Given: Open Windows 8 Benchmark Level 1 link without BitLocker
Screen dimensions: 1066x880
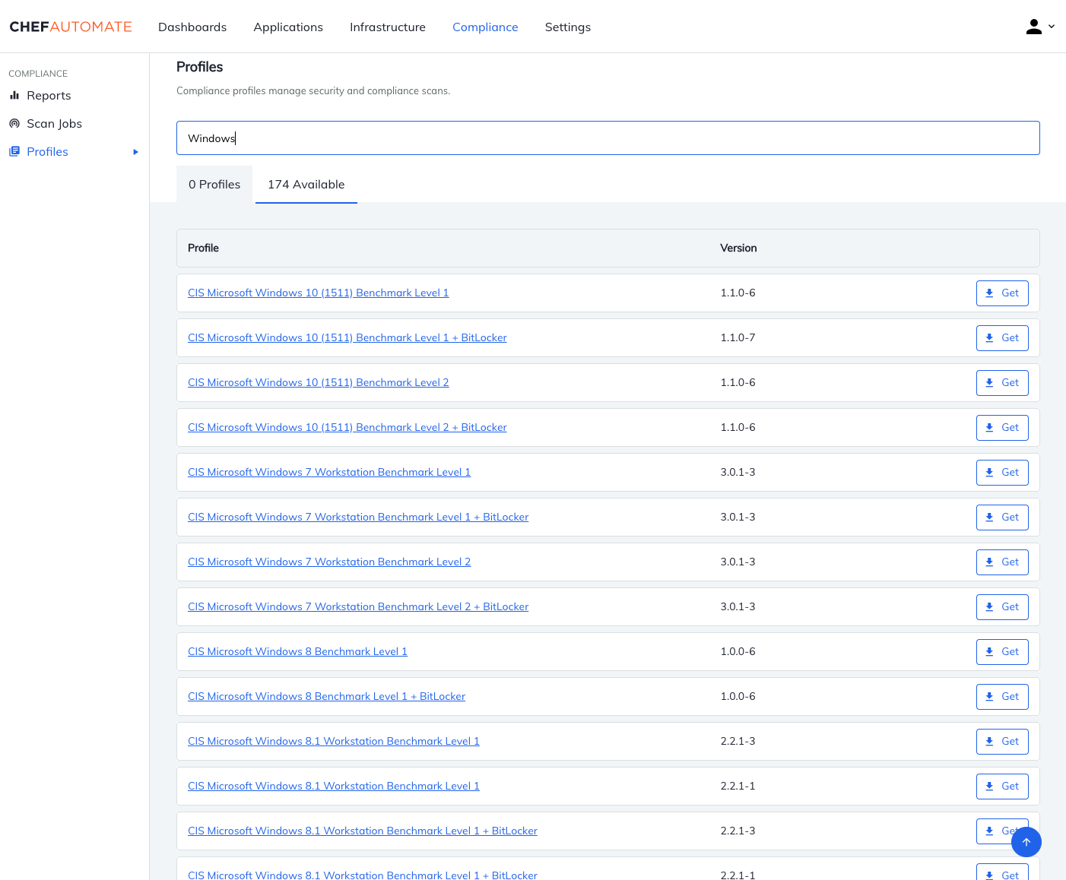Looking at the screenshot, I should coord(297,652).
